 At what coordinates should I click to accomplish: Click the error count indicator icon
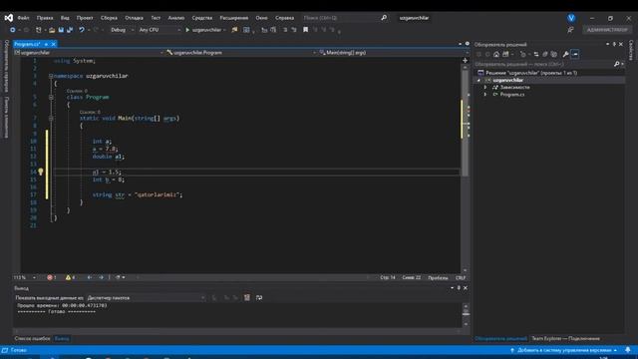point(51,277)
